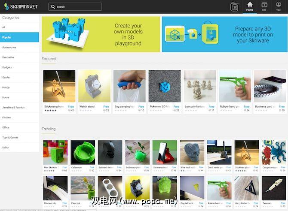Click the Skrimarket logo
Image resolution: width=288 pixels, height=211 pixels.
click(x=21, y=6)
